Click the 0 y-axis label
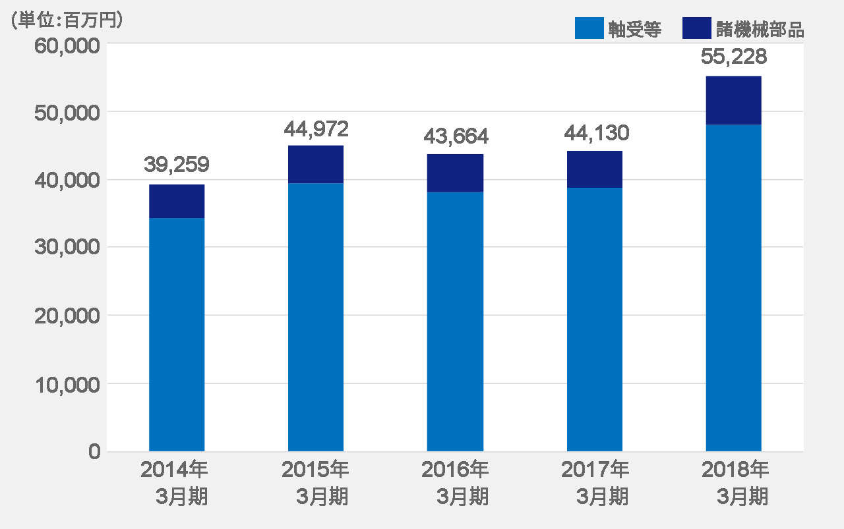Image resolution: width=844 pixels, height=529 pixels. tap(94, 452)
